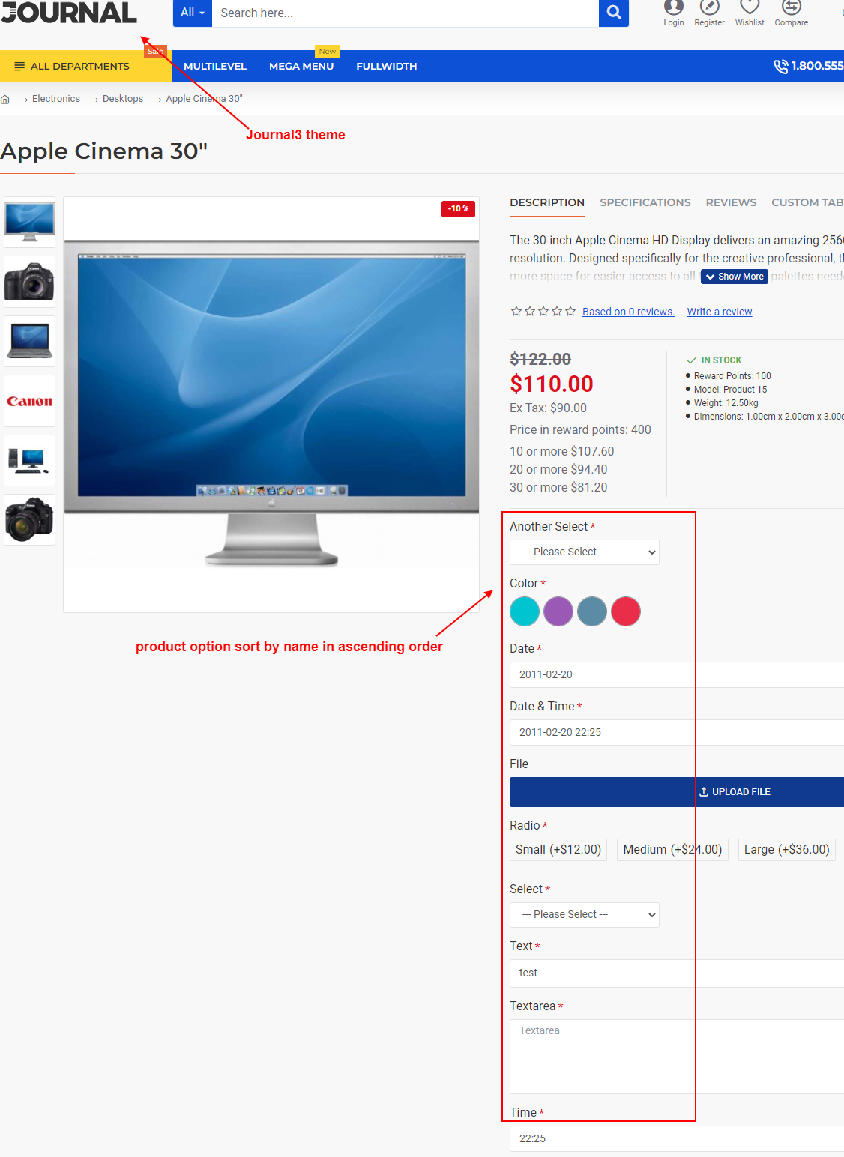This screenshot has width=844, height=1157.
Task: Open the All Departments menu
Action: tap(86, 66)
